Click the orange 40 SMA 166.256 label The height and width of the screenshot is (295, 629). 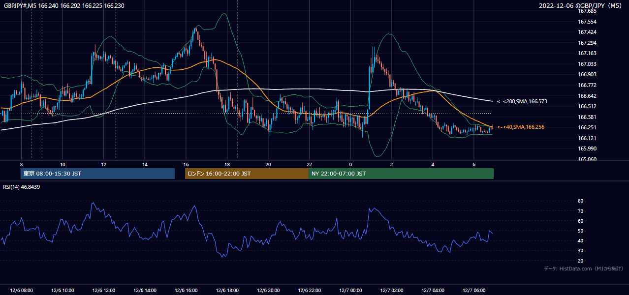(x=521, y=127)
